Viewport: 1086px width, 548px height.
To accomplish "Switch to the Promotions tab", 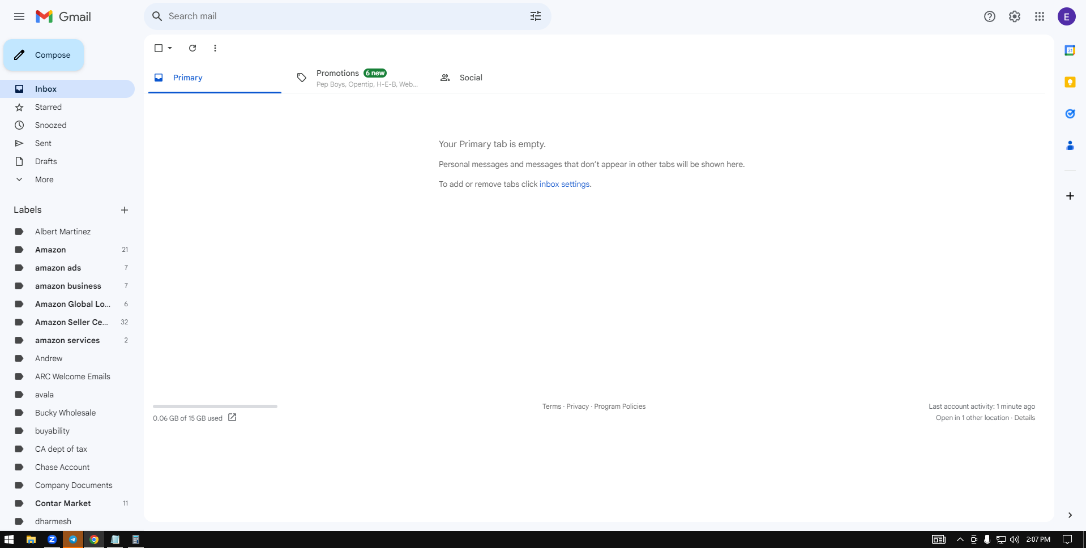I will click(x=357, y=78).
